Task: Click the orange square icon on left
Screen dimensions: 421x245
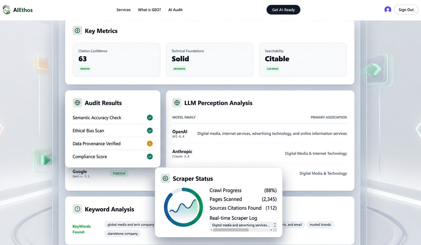Action: (x=43, y=63)
